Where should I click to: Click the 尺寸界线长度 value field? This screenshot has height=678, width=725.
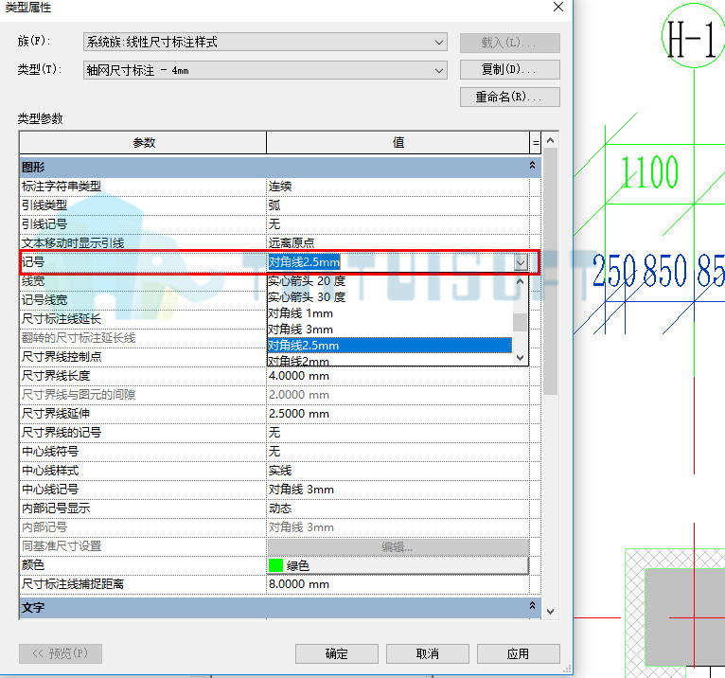click(398, 376)
